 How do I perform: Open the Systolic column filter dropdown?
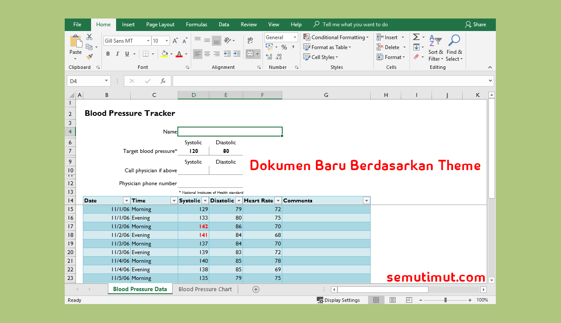click(x=205, y=201)
